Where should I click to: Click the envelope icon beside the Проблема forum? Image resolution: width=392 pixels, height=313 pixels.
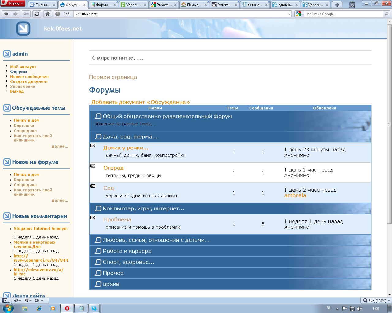tap(93, 217)
